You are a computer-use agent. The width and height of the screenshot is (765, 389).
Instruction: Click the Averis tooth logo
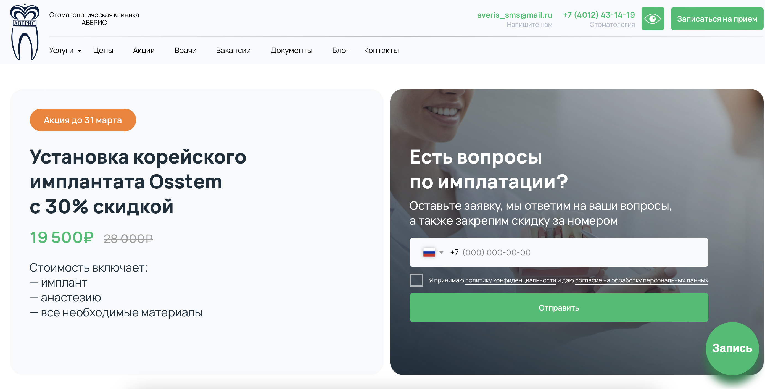[25, 32]
